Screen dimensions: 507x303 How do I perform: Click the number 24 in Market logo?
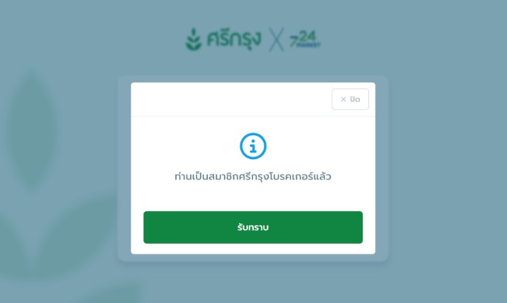308,37
